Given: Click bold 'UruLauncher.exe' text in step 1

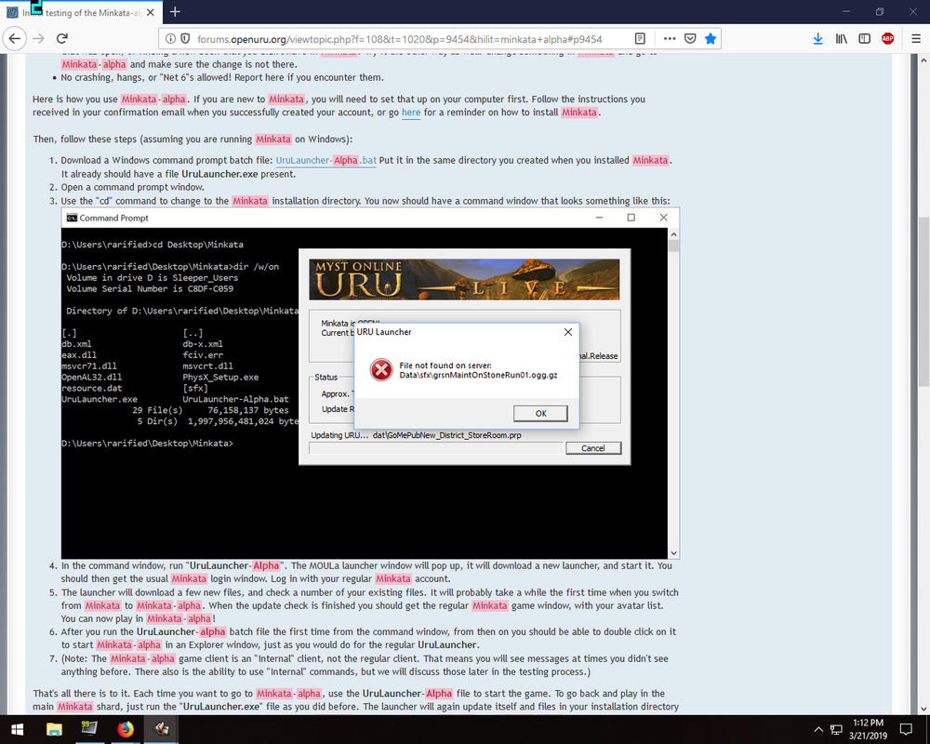Looking at the screenshot, I should (x=219, y=174).
